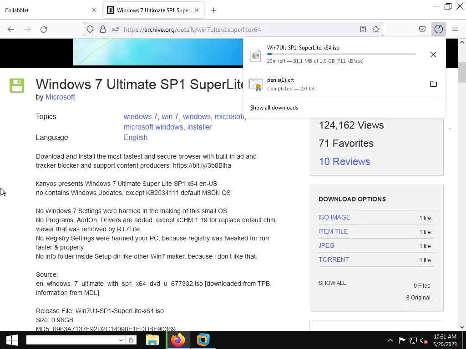Select the Windows 7 Ultimate SP1 tab

click(x=154, y=10)
